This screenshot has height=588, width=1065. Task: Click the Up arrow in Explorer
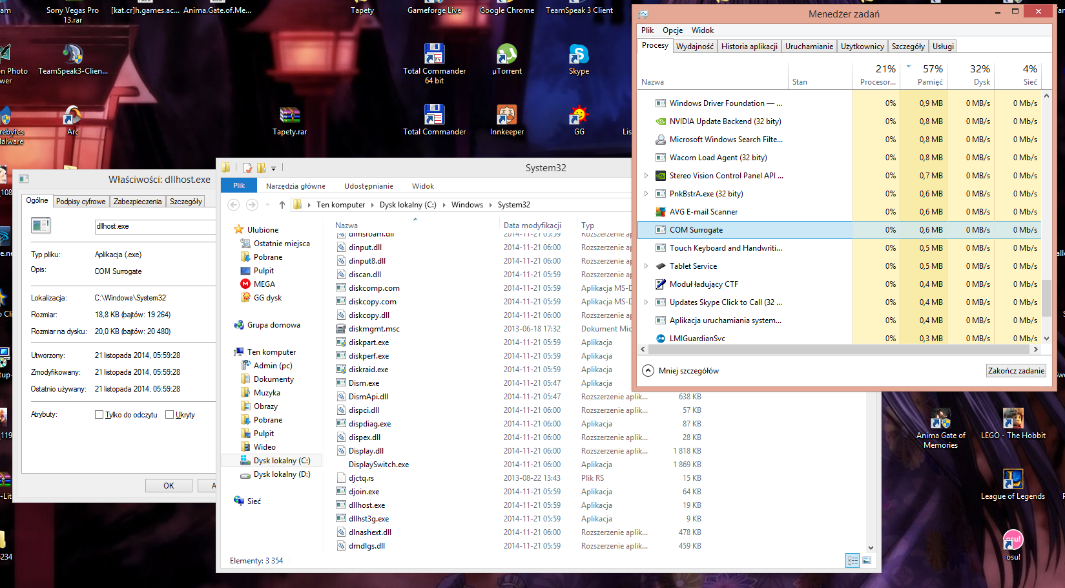click(x=282, y=205)
